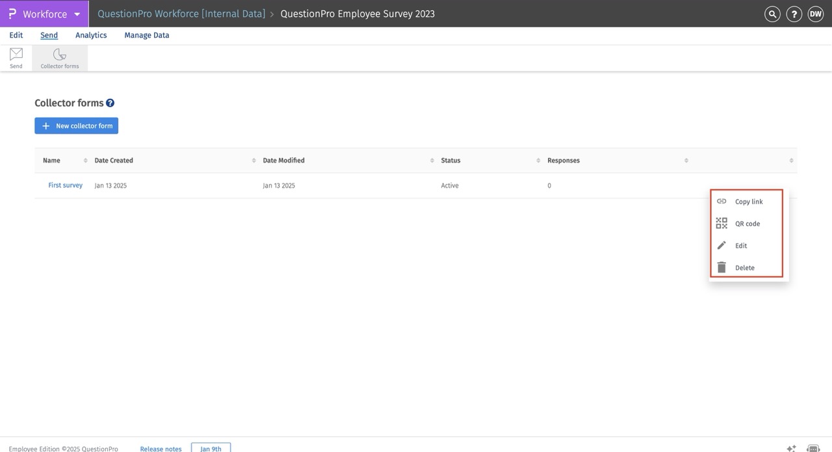Screen dimensions: 832x452
Task: Open the First survey collector form
Action: tap(65, 185)
